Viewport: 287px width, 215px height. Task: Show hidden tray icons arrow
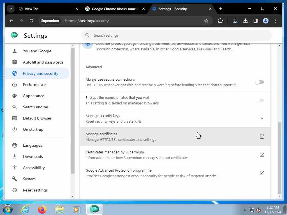pyautogui.click(x=245, y=210)
